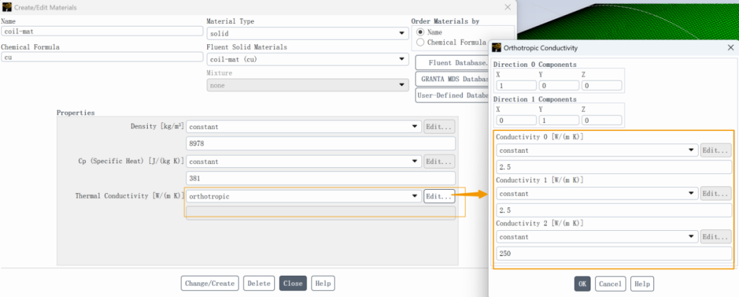Open the Cp Specific Heat method dropdown

304,162
